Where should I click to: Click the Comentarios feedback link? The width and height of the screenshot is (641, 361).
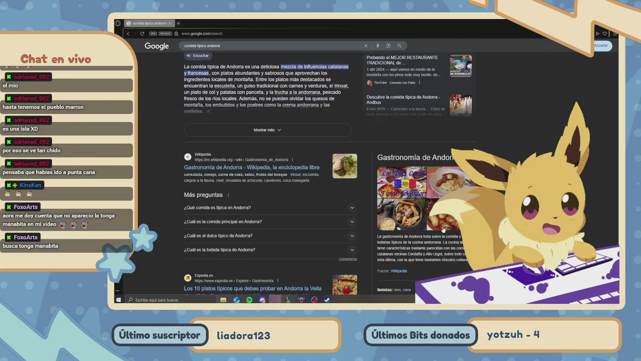(x=348, y=259)
